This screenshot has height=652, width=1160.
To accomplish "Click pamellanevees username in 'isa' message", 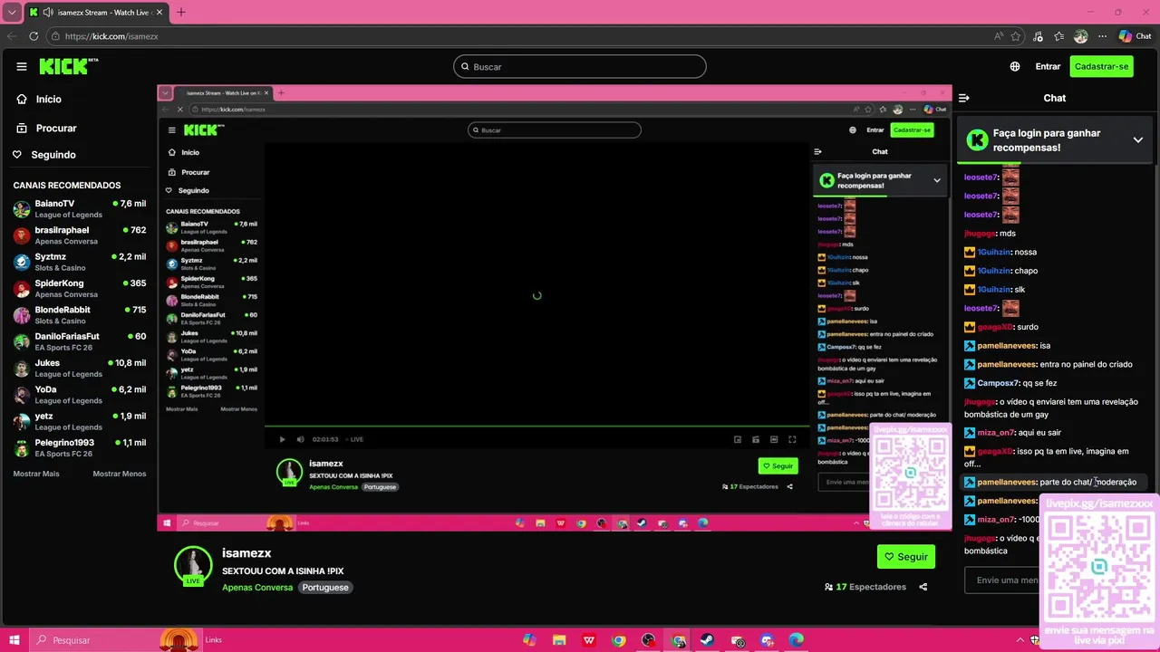I will click(x=1006, y=345).
